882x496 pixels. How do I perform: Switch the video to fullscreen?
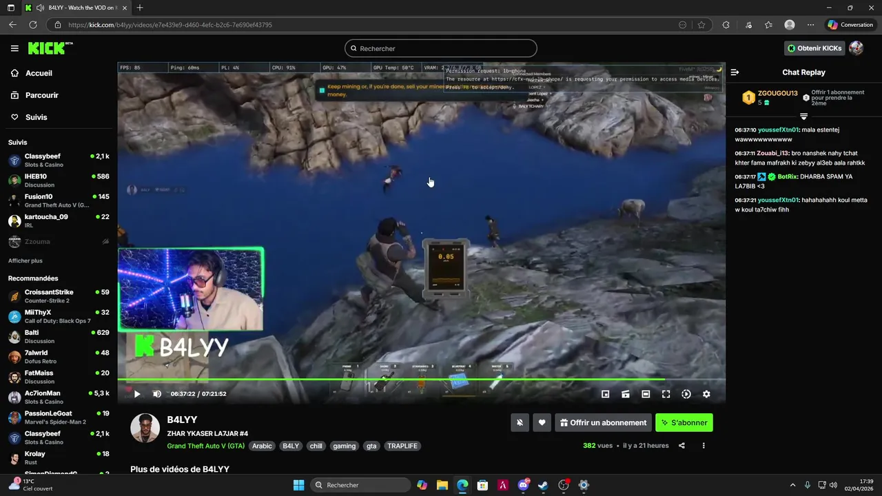pyautogui.click(x=666, y=394)
